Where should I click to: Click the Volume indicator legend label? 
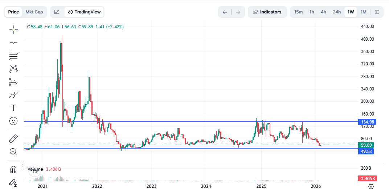coord(35,169)
